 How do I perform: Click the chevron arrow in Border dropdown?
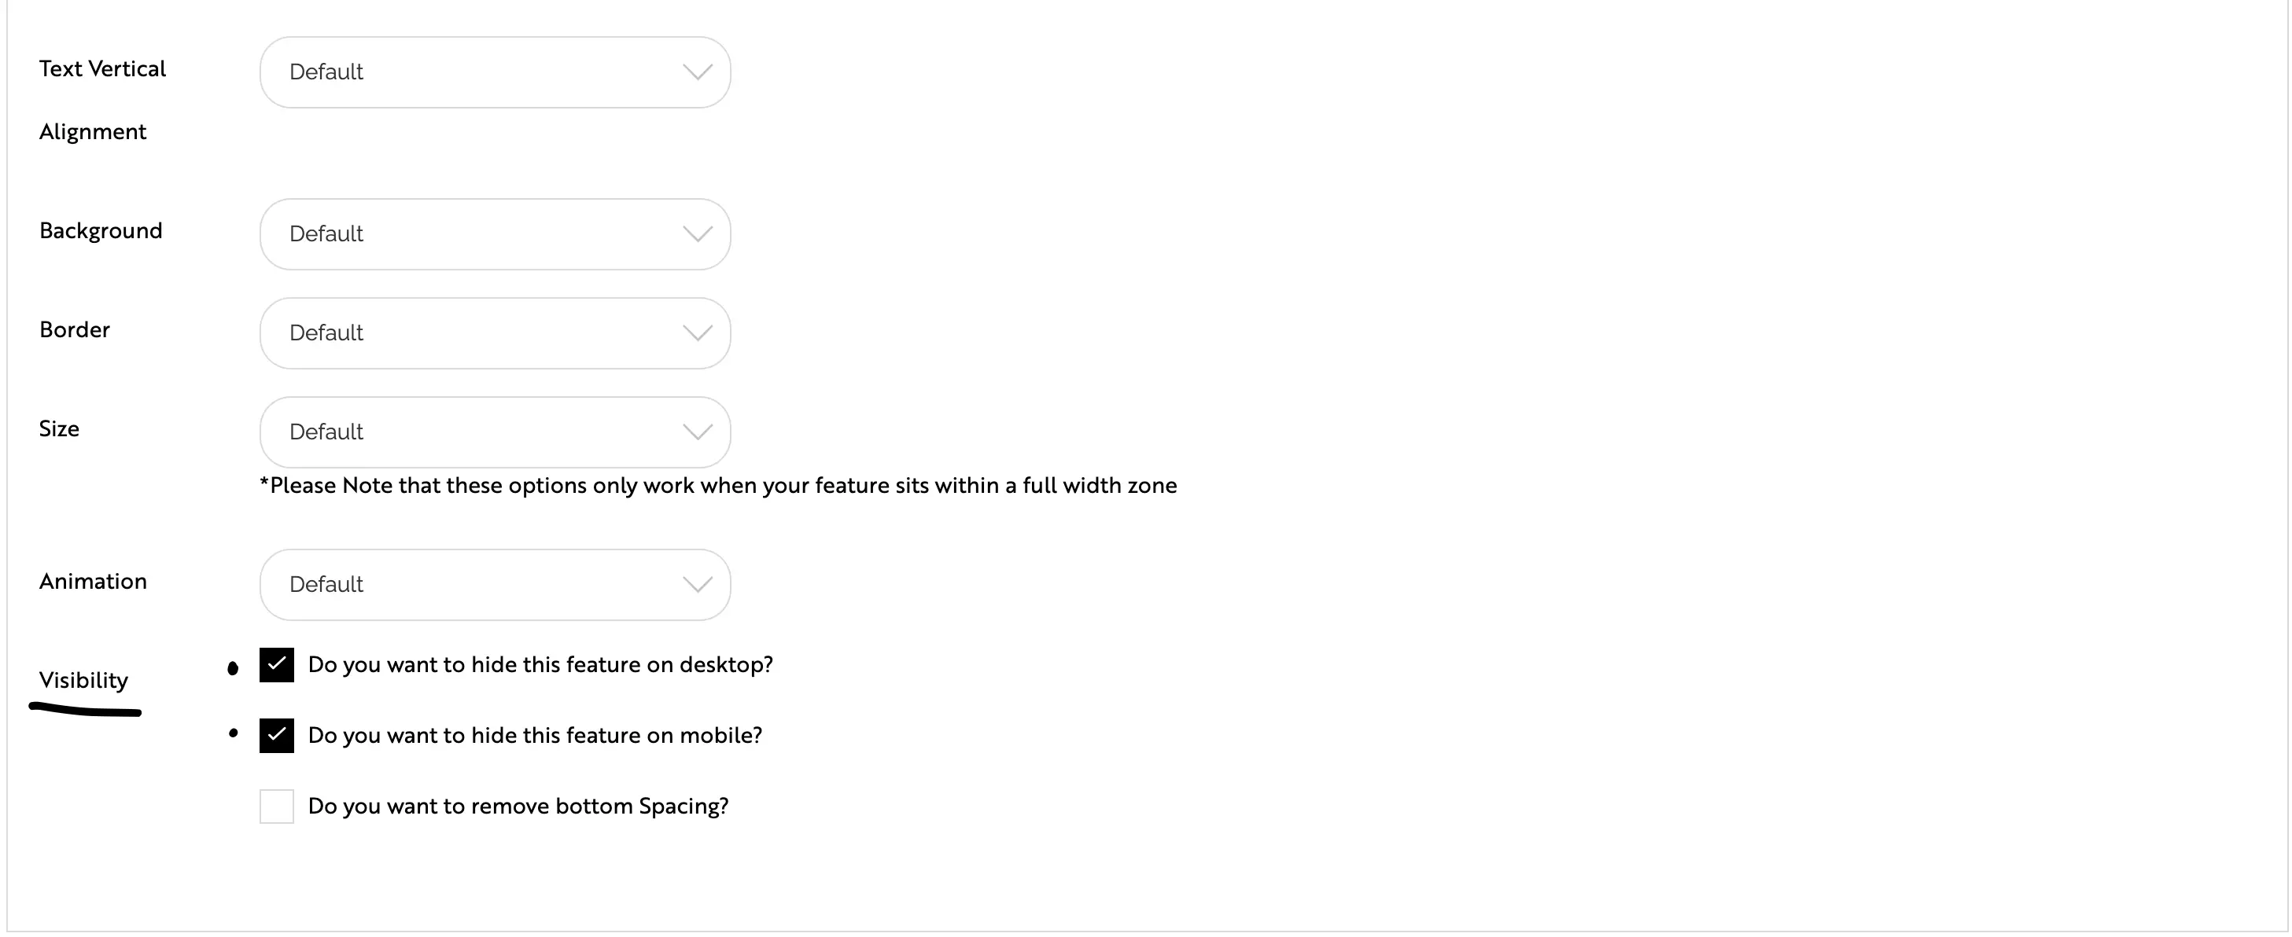697,333
